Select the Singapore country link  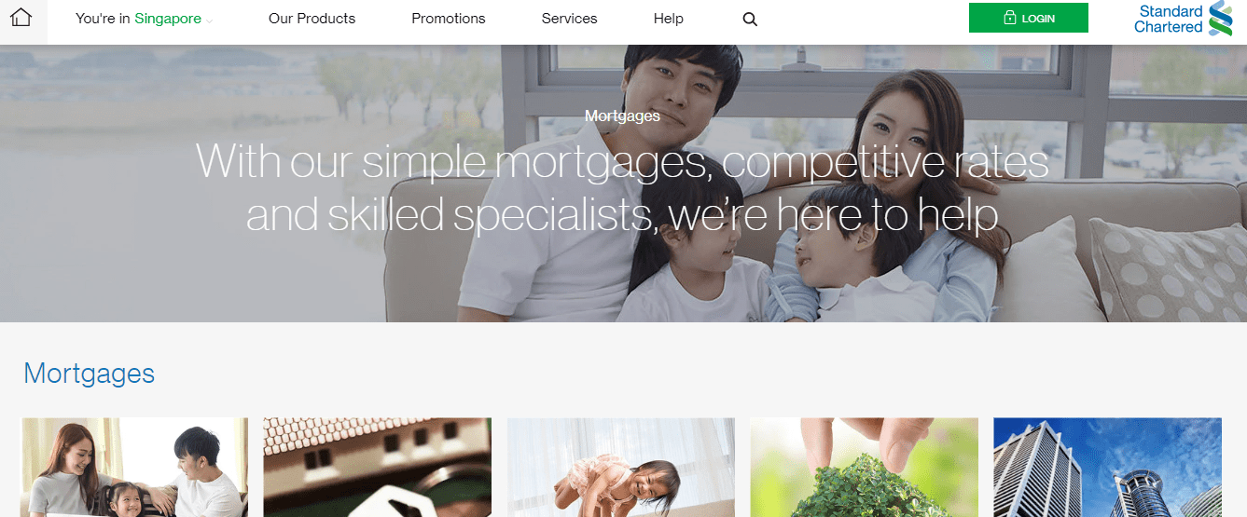pyautogui.click(x=168, y=19)
